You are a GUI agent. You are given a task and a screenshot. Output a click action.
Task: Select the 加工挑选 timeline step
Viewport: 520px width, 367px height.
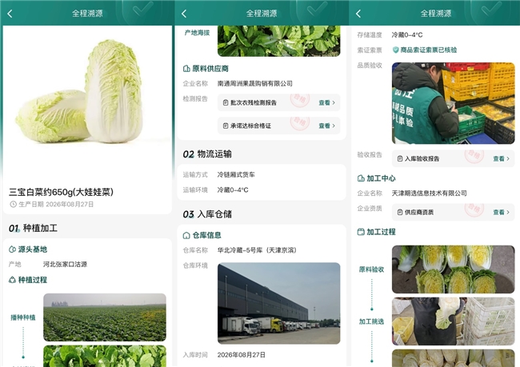(371, 321)
